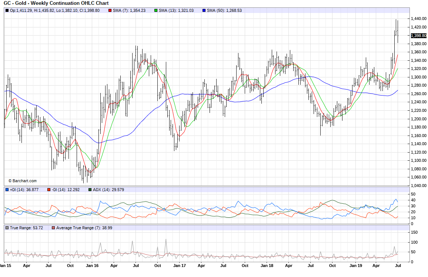Viewport: 428px width, 277px height.
Task: Click the blue +DI (14) legend square
Action: [x=7, y=190]
